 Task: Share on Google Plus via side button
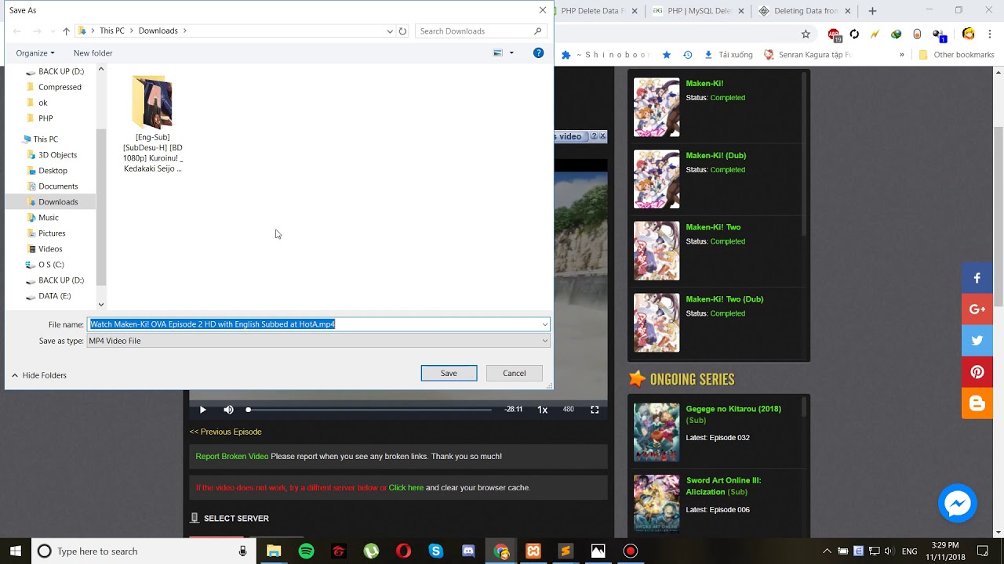coord(977,309)
